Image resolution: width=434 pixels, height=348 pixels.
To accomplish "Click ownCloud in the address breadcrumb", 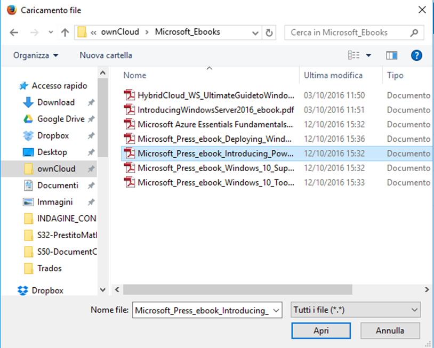I will click(120, 32).
